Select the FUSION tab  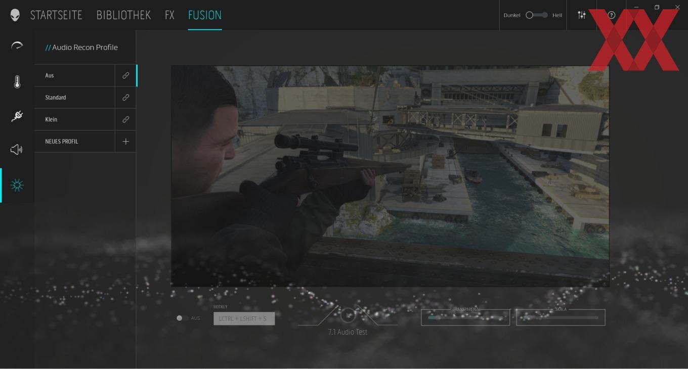click(x=205, y=15)
